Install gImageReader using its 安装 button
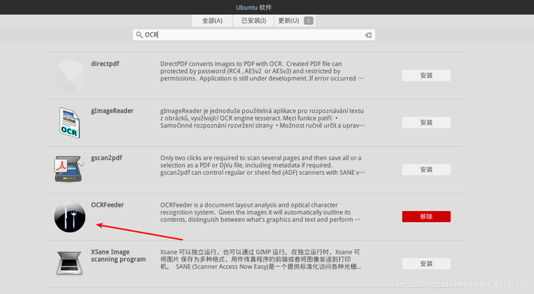This screenshot has width=534, height=294. [x=426, y=123]
